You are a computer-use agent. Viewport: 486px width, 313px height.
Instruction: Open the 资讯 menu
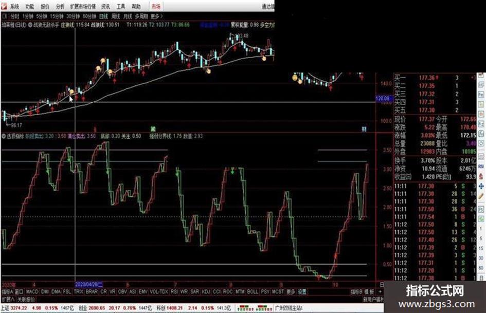coord(106,6)
